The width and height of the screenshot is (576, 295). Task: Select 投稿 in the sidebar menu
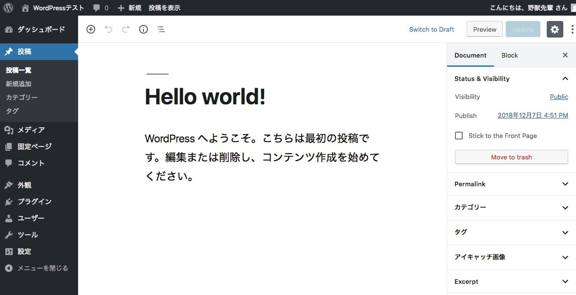click(x=39, y=52)
